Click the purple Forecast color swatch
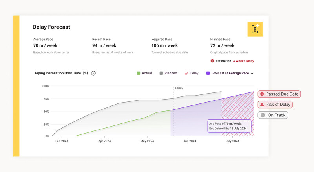The width and height of the screenshot is (314, 172). [208, 73]
